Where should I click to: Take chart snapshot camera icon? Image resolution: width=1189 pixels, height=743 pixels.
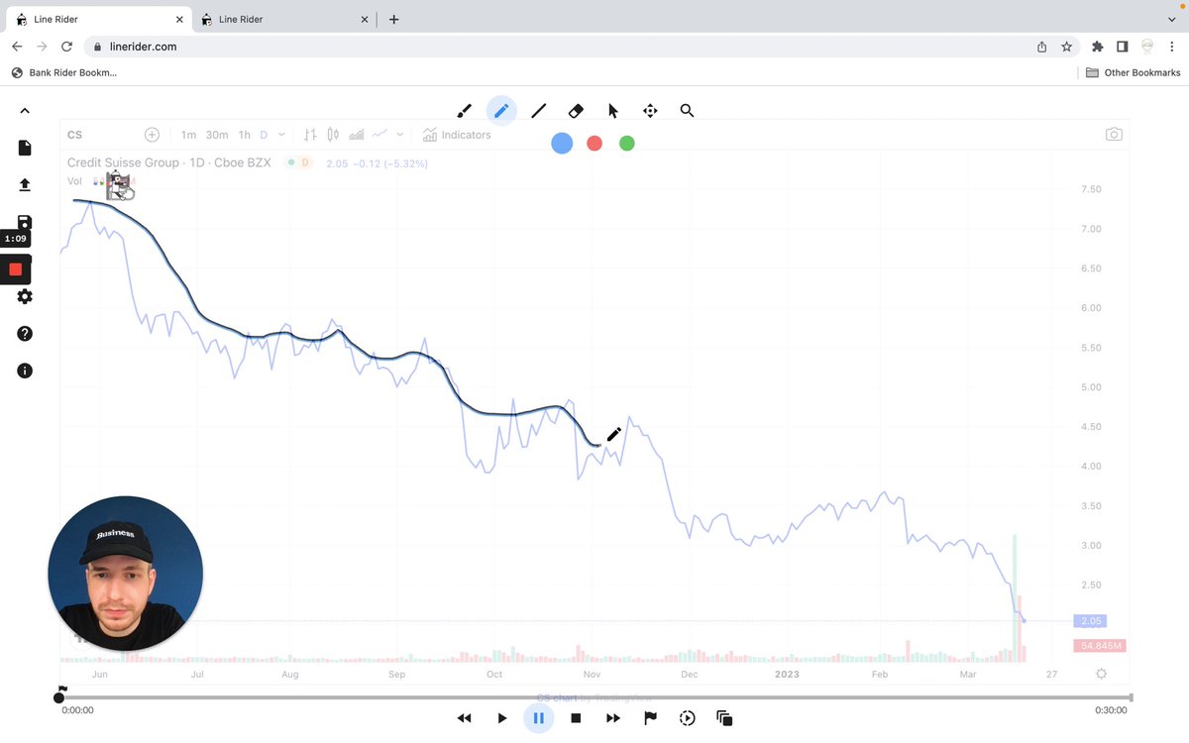1114,135
